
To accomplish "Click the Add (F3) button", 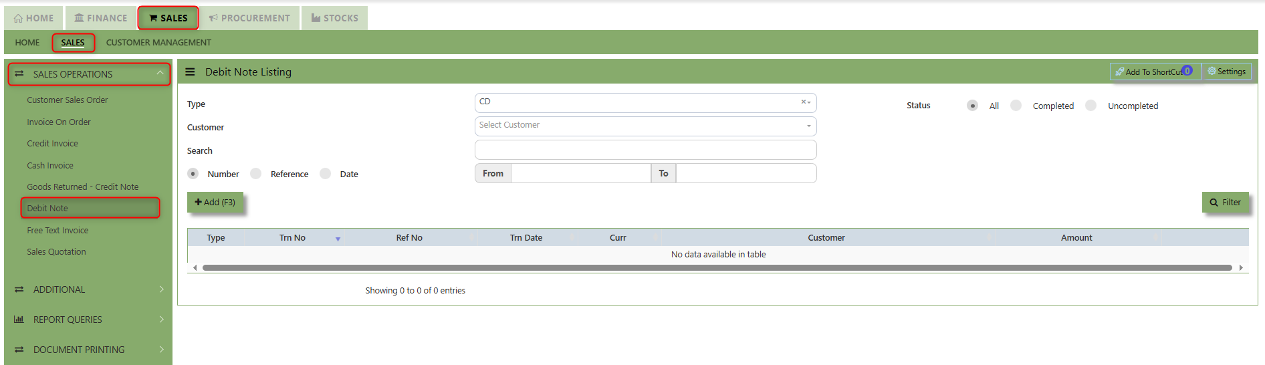I will tap(215, 202).
